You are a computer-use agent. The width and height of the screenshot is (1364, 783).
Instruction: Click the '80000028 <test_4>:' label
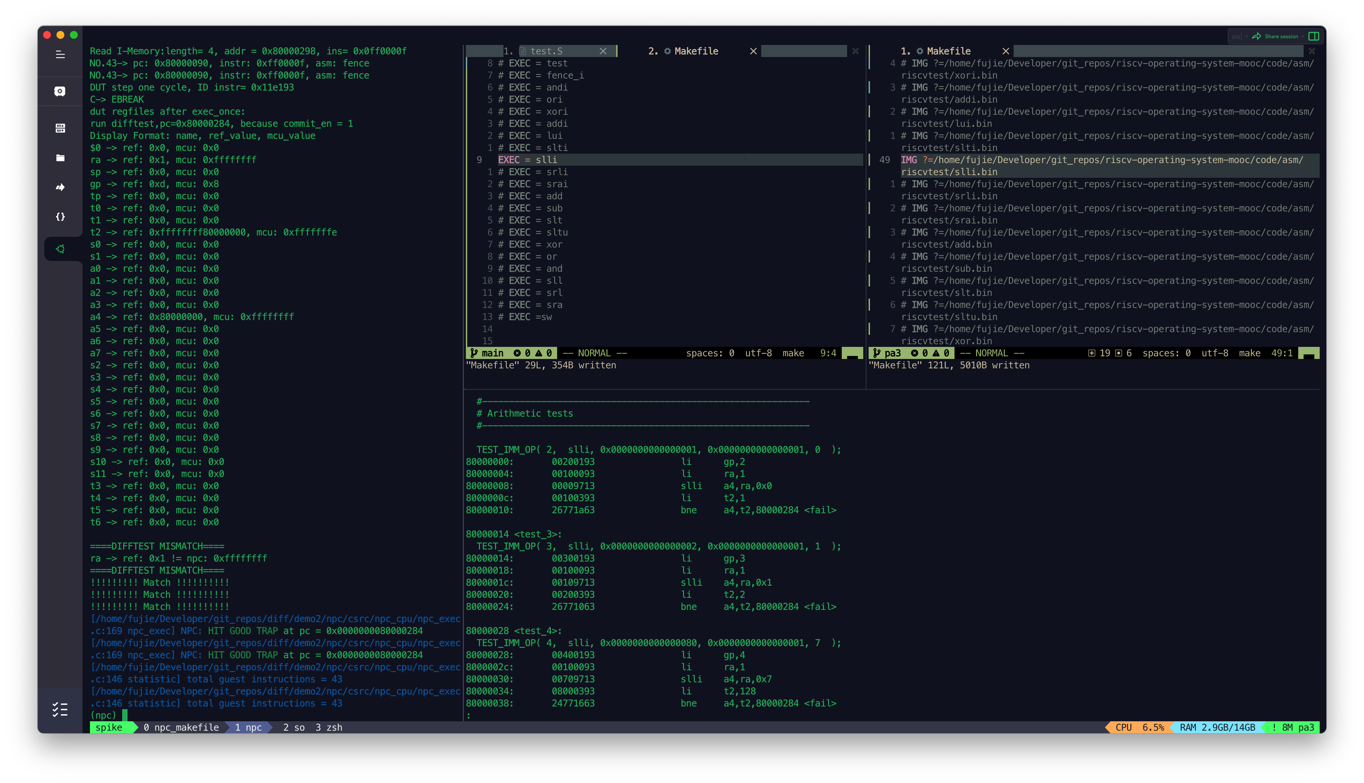(514, 631)
